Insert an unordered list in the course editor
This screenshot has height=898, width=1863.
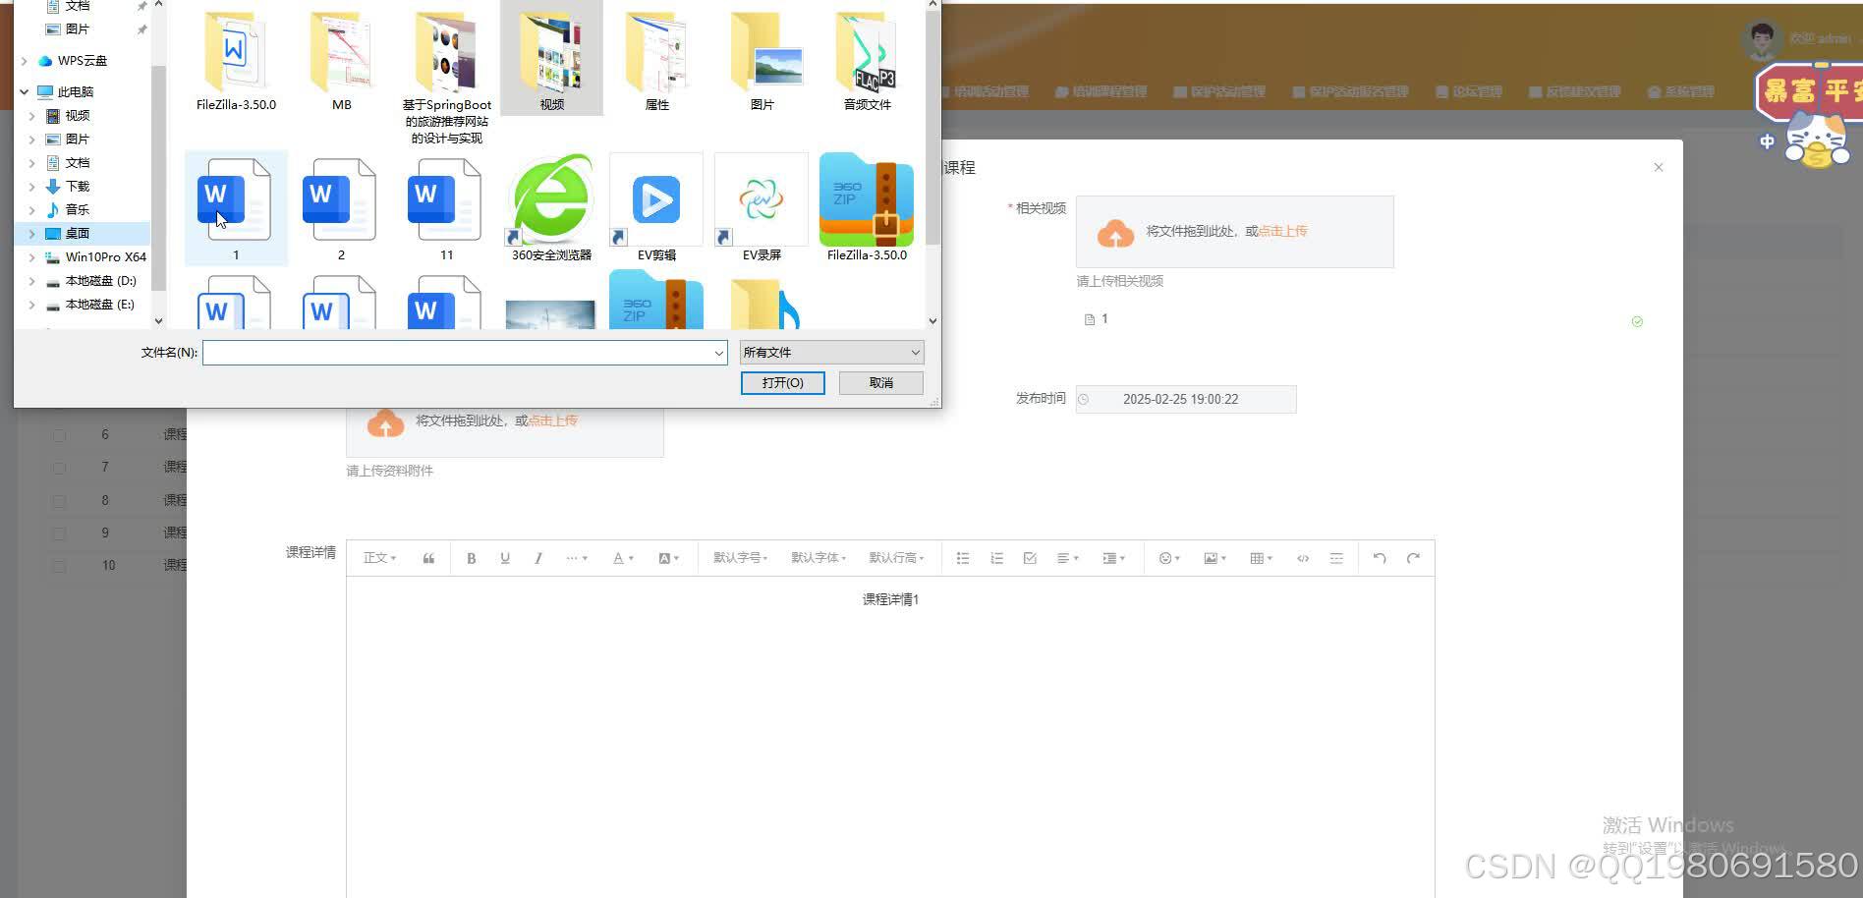[962, 557]
